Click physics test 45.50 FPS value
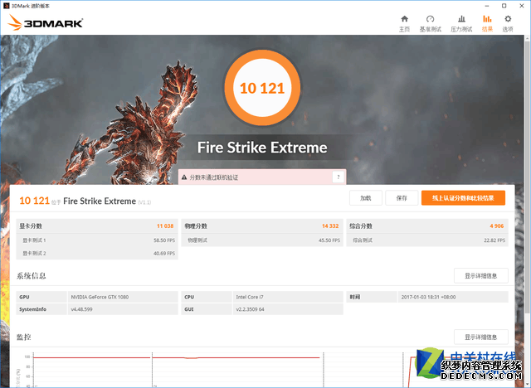Viewport: 531px width, 388px height. [x=329, y=240]
